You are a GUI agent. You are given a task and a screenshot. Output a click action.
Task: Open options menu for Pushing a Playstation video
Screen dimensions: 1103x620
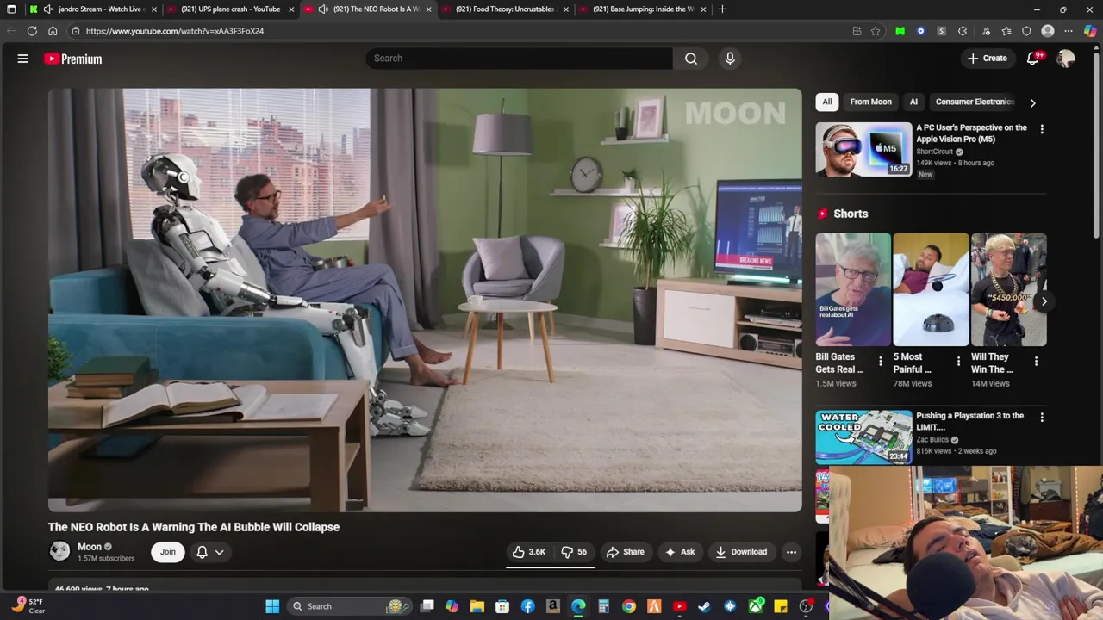point(1042,418)
